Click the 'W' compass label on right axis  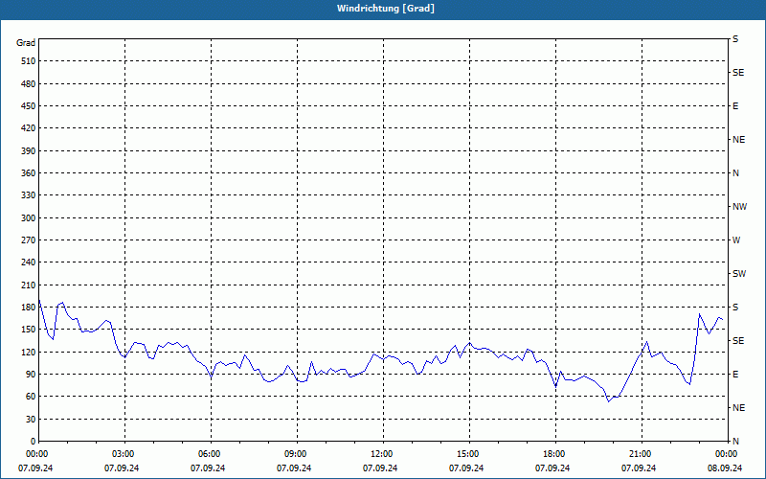click(x=736, y=240)
